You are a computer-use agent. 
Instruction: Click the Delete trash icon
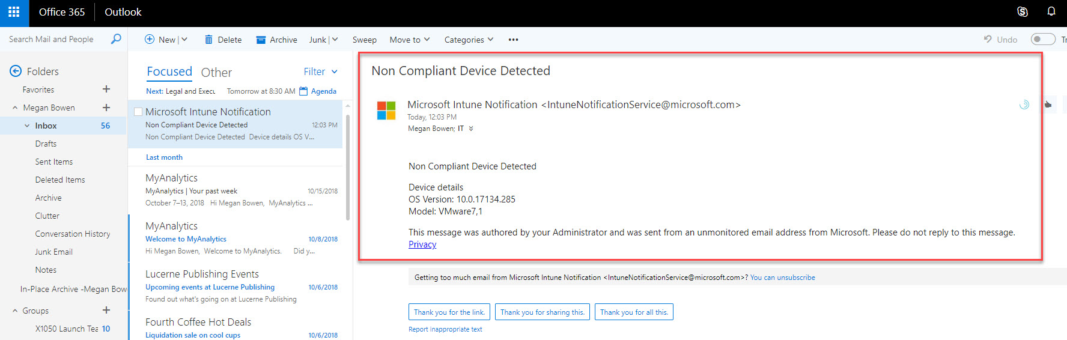(208, 40)
